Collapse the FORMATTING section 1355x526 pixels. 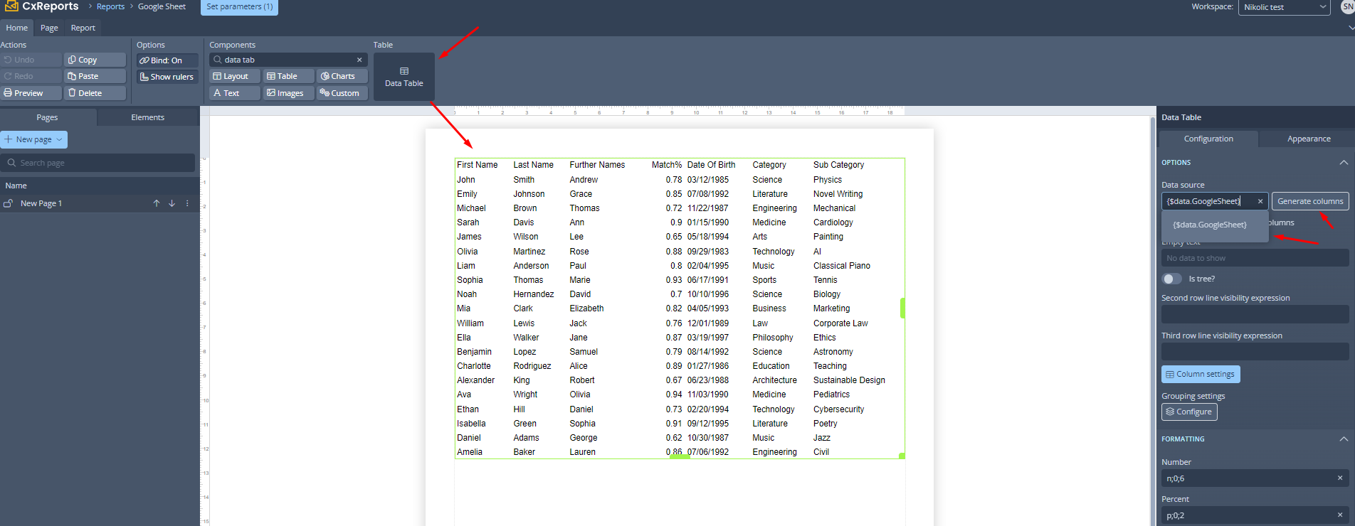coord(1344,439)
